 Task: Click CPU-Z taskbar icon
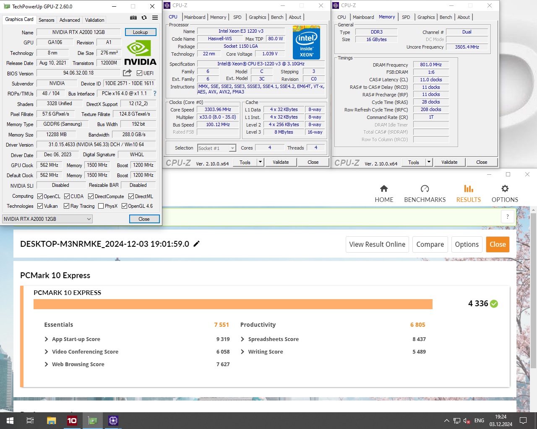113,421
